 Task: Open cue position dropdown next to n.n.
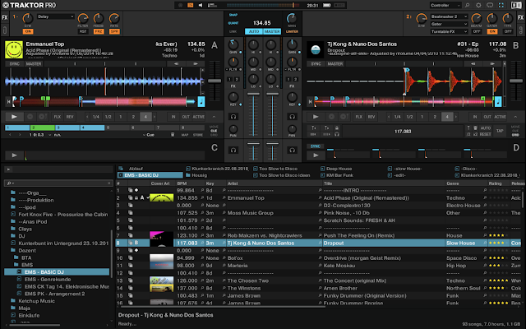coord(50,135)
